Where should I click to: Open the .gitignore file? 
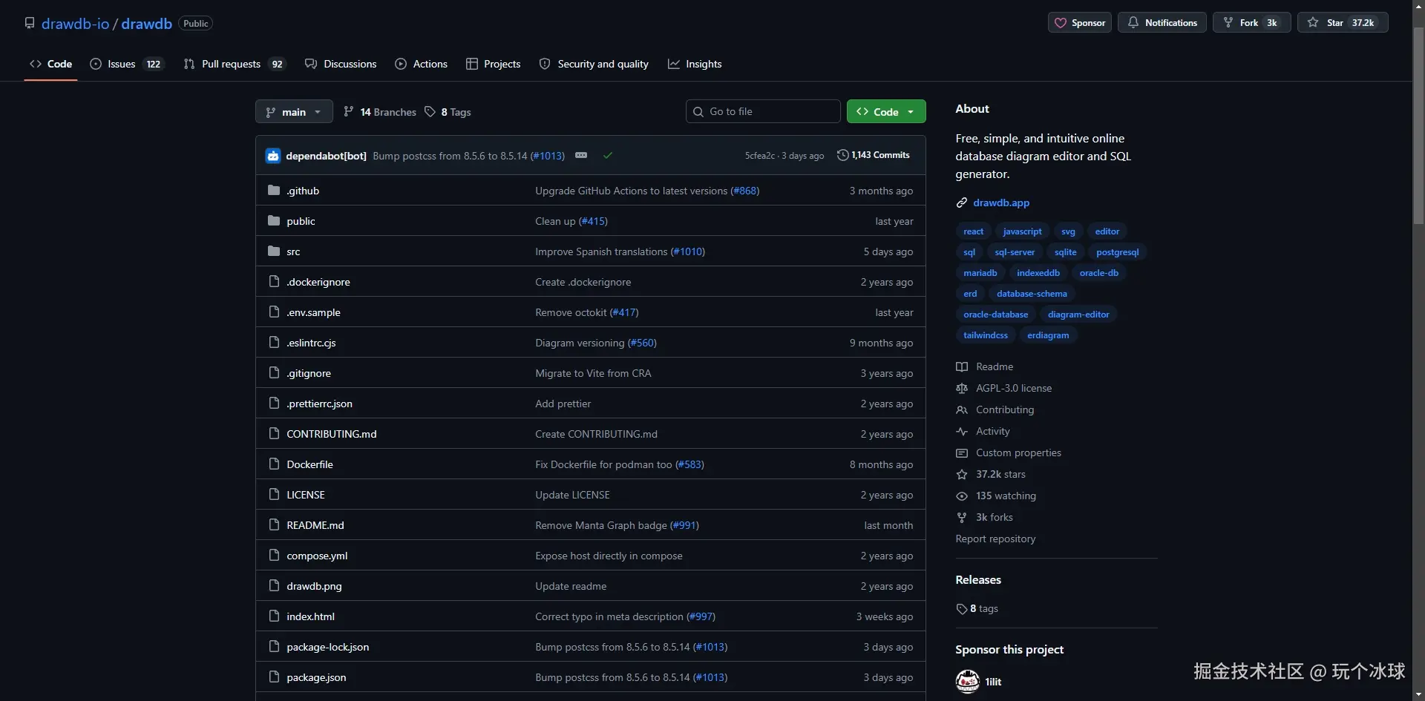coord(309,373)
